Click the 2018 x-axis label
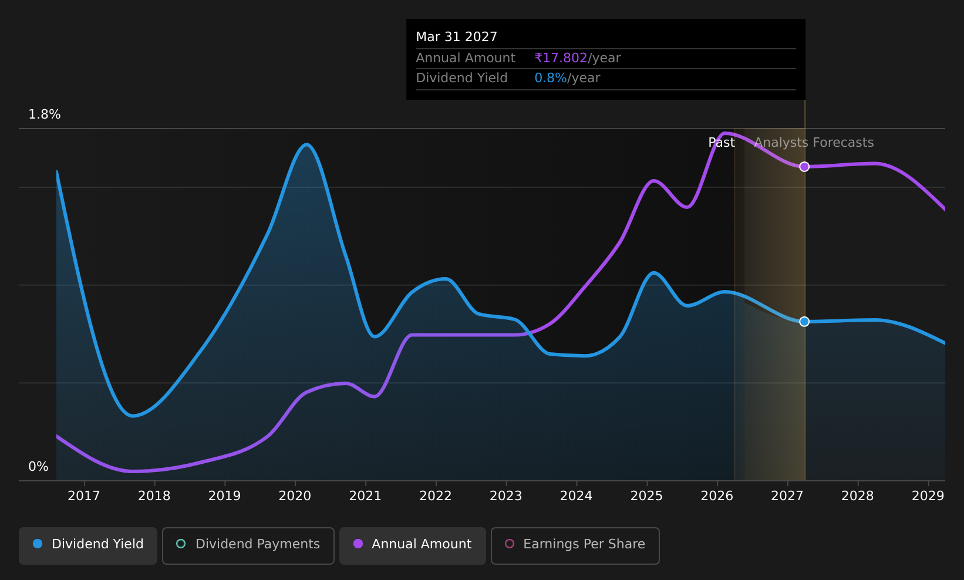Viewport: 964px width, 580px height. (154, 496)
